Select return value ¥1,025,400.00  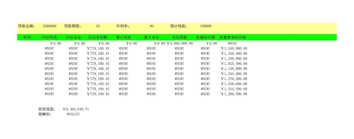[234, 64]
